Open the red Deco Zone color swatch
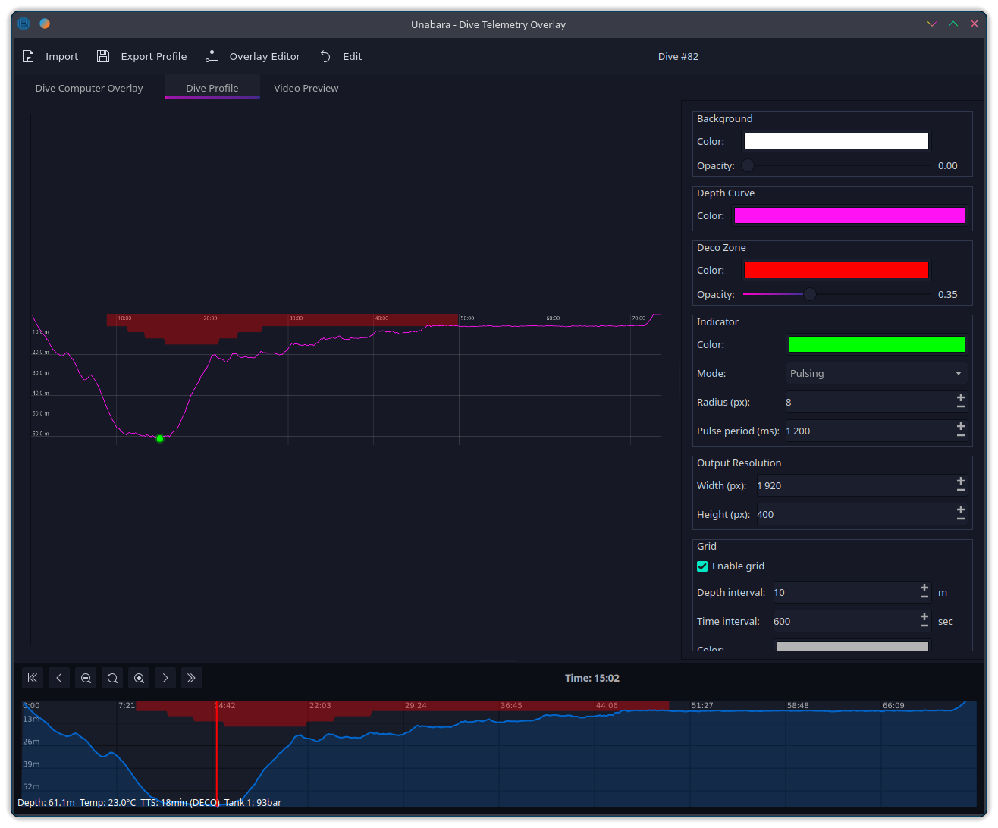This screenshot has height=828, width=998. 836,270
